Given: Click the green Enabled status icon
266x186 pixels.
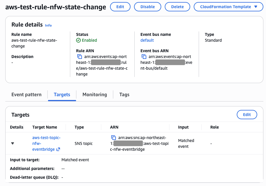Looking at the screenshot, I should [78, 40].
